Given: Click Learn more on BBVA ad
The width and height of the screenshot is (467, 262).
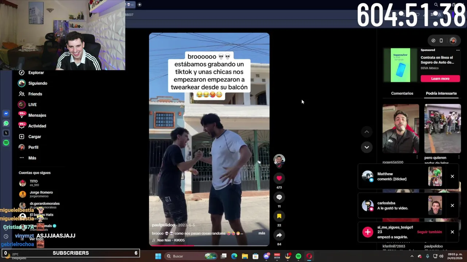Looking at the screenshot, I should [440, 79].
